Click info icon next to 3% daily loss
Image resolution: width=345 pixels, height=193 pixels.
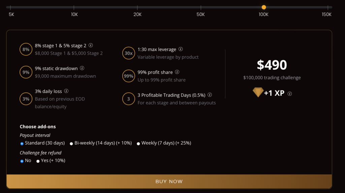coord(66,91)
